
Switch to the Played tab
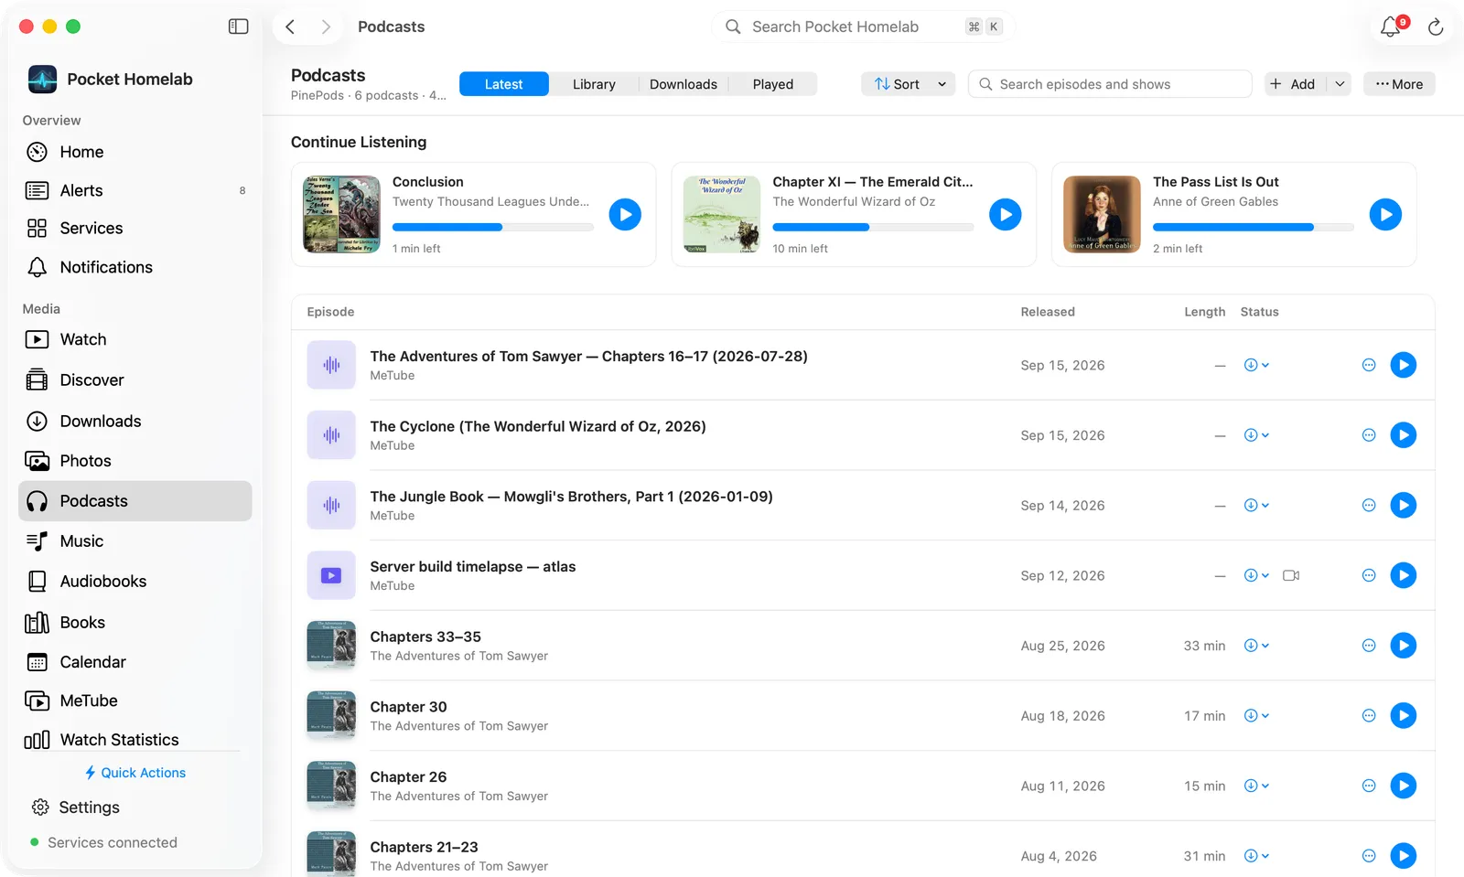pos(772,84)
